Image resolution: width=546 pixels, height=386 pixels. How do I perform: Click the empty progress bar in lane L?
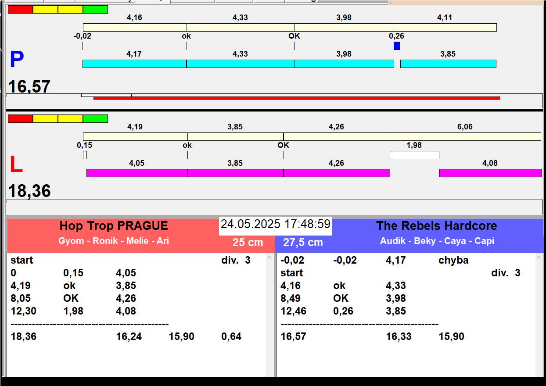pos(274,207)
